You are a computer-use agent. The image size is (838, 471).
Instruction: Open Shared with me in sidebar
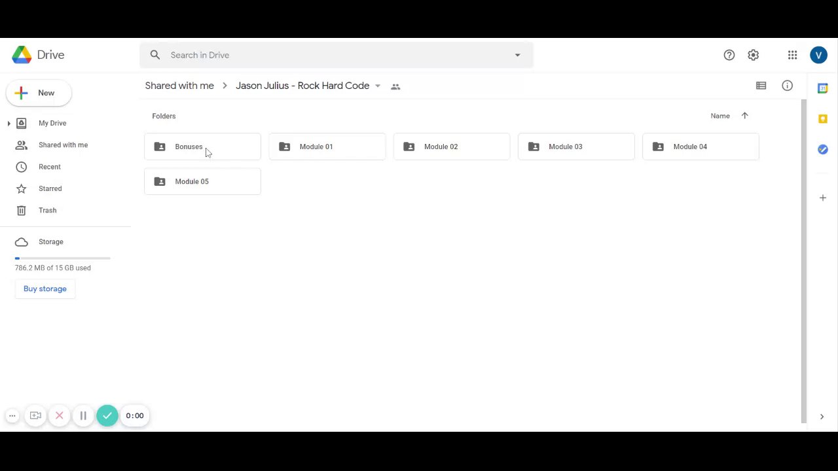[63, 145]
